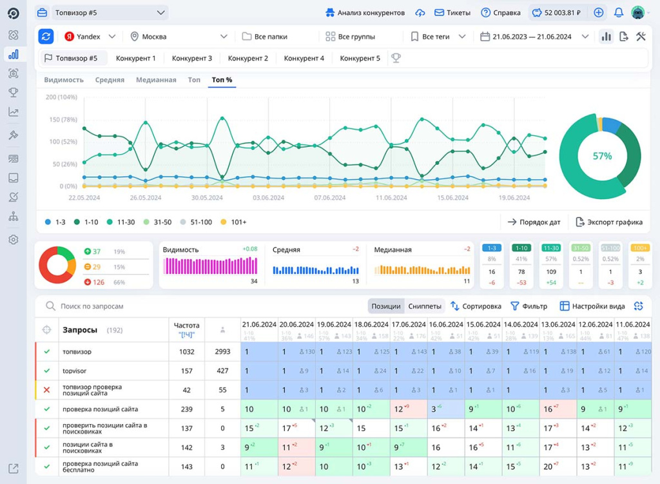Screen dimensions: 660x484
Task: Open the Все теги tags dropdown
Action: (438, 37)
